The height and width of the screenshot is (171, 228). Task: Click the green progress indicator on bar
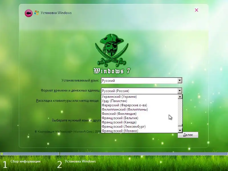click(2, 154)
